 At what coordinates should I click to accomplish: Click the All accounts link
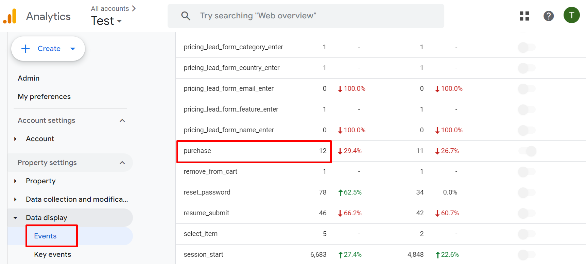click(110, 9)
